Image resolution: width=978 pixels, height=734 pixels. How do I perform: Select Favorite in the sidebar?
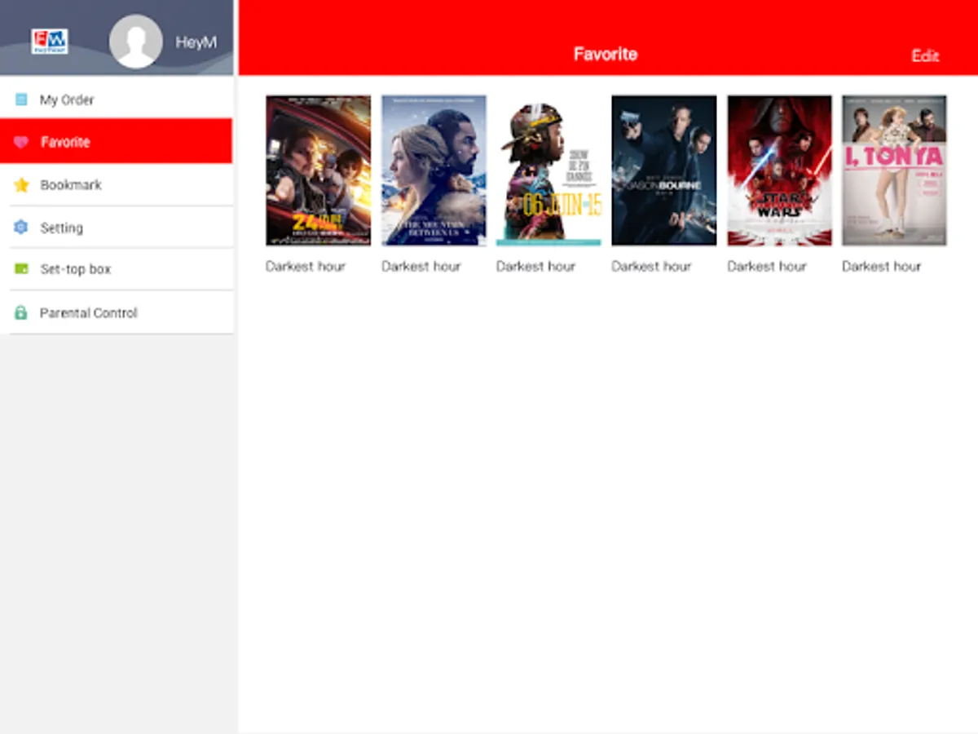click(117, 141)
